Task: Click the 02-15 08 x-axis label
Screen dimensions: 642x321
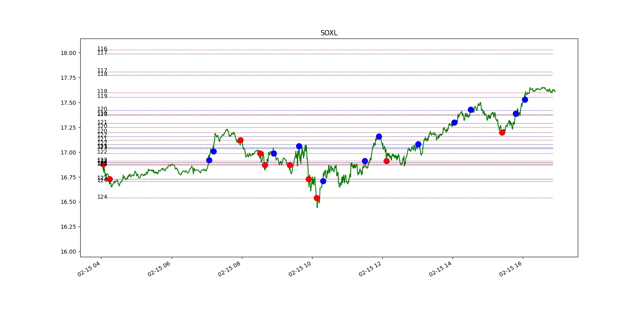Action: click(230, 268)
